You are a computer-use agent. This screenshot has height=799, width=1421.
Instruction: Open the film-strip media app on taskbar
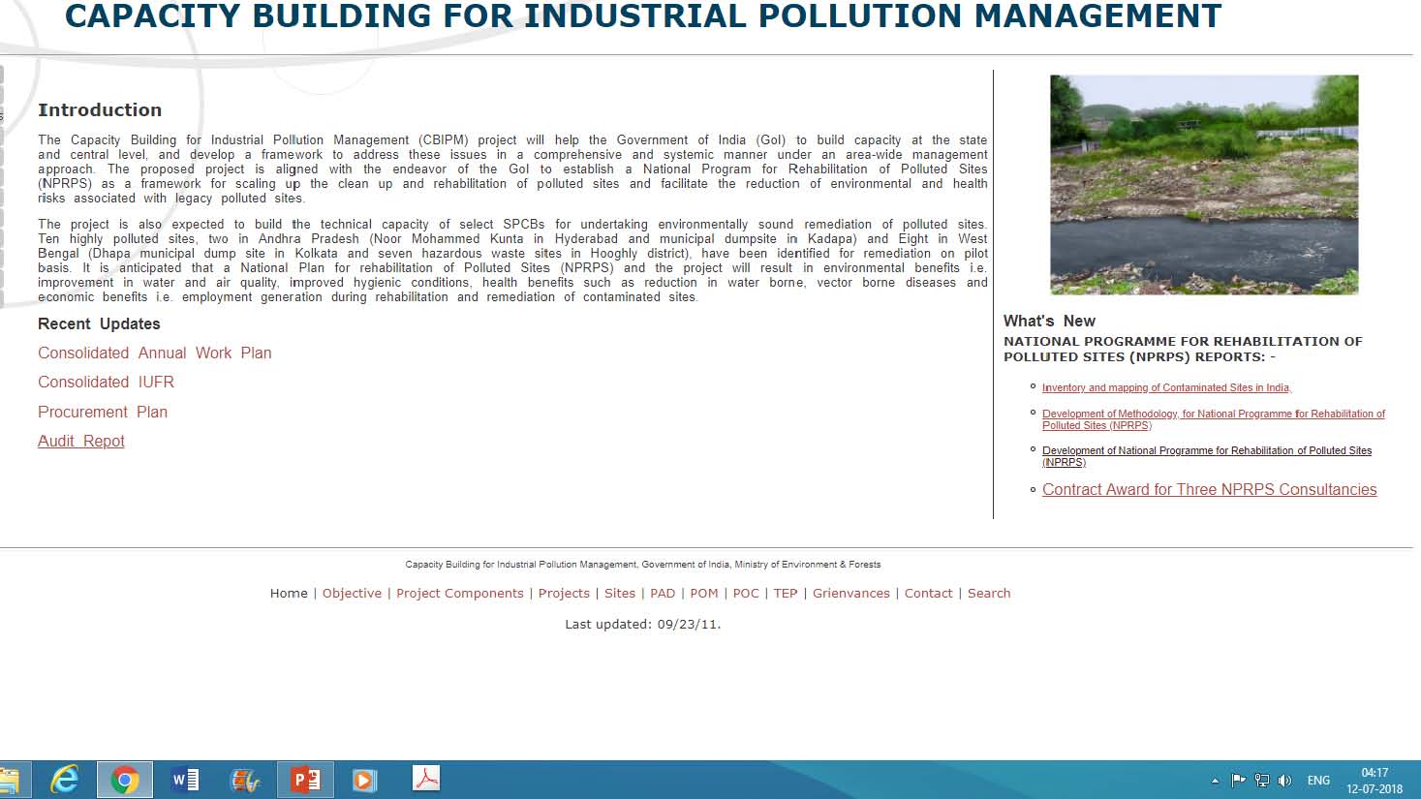(245, 780)
